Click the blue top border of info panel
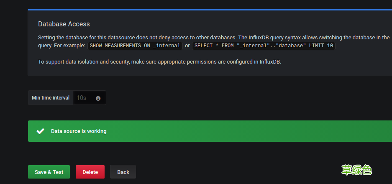Viewport: 392px width, 184px height. 209,9
